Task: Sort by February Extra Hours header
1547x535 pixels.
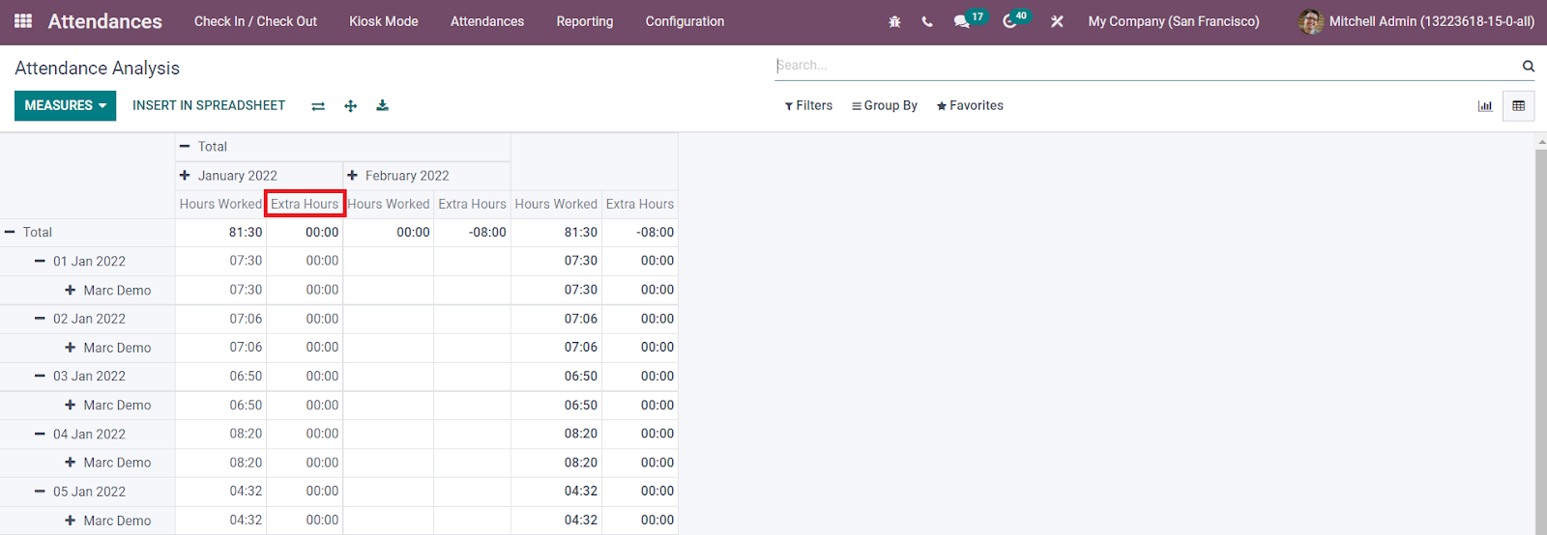Action: pyautogui.click(x=472, y=204)
